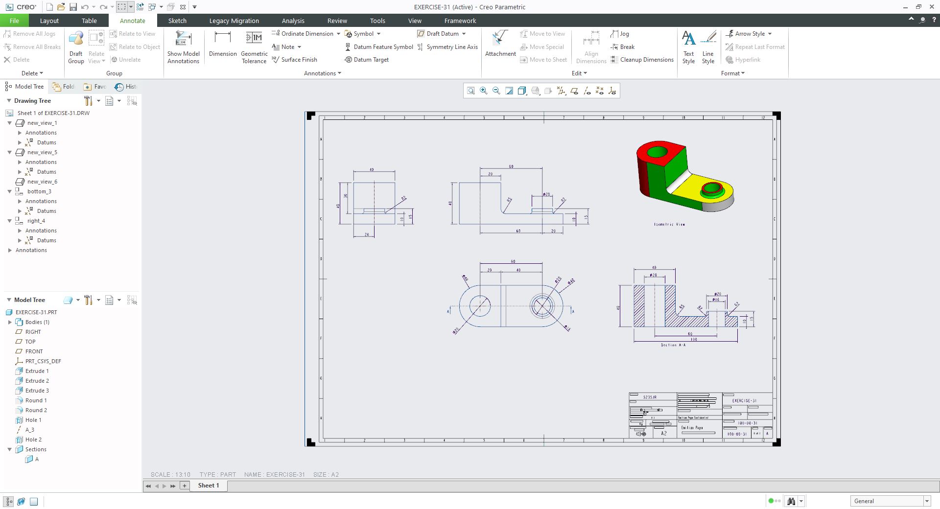
Task: Add a new sheet with plus button
Action: point(185,486)
